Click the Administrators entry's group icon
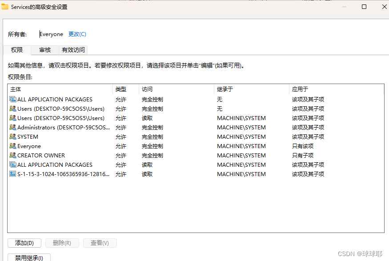 click(13, 127)
